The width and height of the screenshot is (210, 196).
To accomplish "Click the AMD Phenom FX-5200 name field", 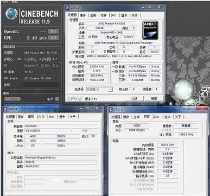I will click(112, 24).
